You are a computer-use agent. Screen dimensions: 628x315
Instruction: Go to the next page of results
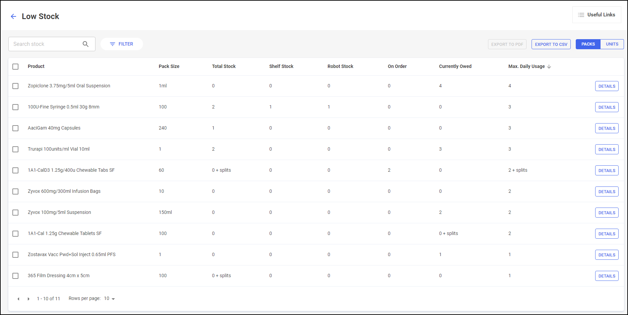pyautogui.click(x=28, y=299)
